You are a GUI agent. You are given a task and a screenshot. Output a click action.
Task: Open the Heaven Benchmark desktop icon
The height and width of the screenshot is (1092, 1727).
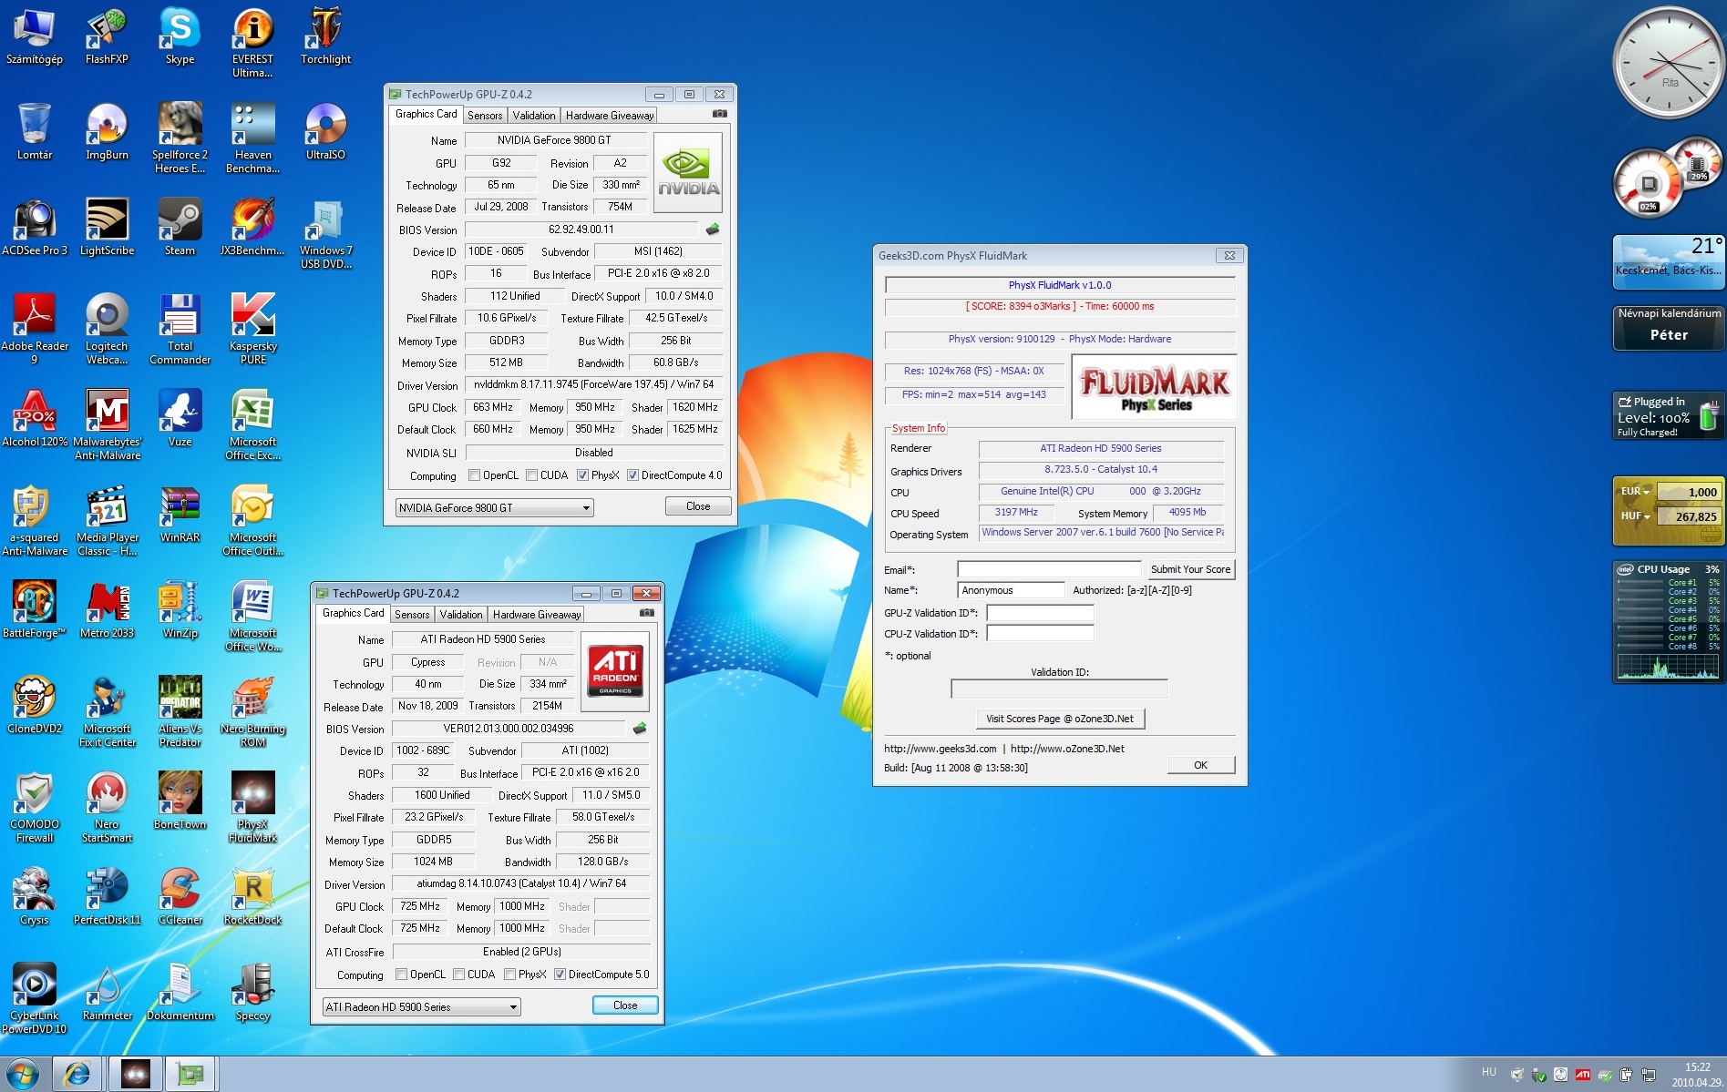point(252,138)
